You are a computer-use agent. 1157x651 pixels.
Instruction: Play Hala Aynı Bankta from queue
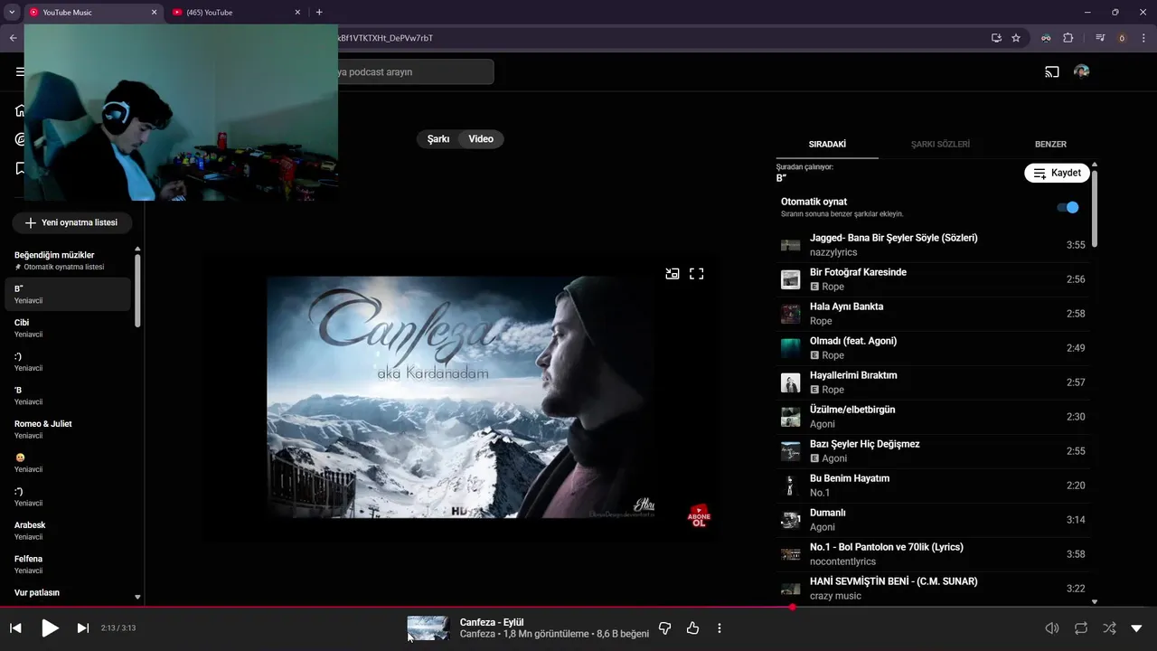(x=933, y=314)
